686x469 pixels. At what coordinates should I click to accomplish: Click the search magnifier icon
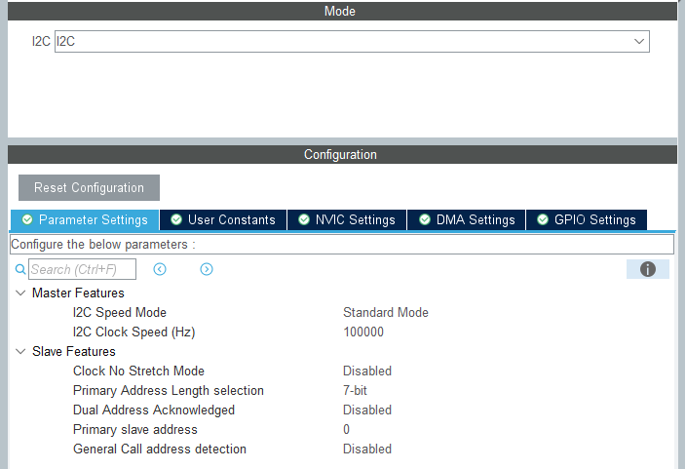click(x=20, y=269)
